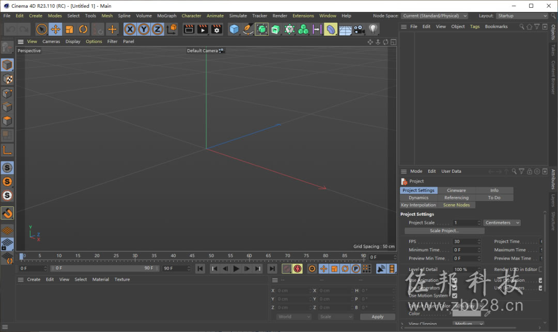Open the Layout Startup dropdown
This screenshot has width=558, height=332.
[x=522, y=16]
